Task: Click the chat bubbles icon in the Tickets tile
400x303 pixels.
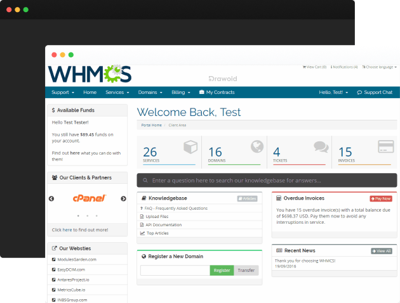Action: click(x=321, y=147)
